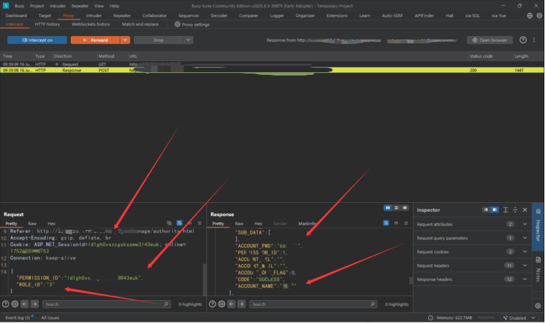Open the Repeater menu in the menu bar
Image resolution: width=545 pixels, height=323 pixels.
80,6
